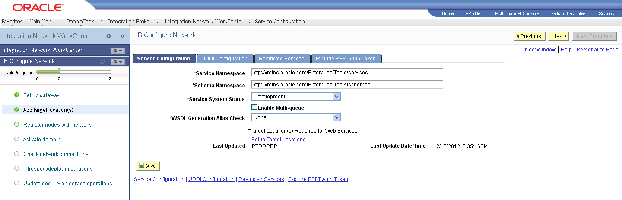Image resolution: width=622 pixels, height=200 pixels.
Task: Click Add to Favorites link
Action: 569,13
